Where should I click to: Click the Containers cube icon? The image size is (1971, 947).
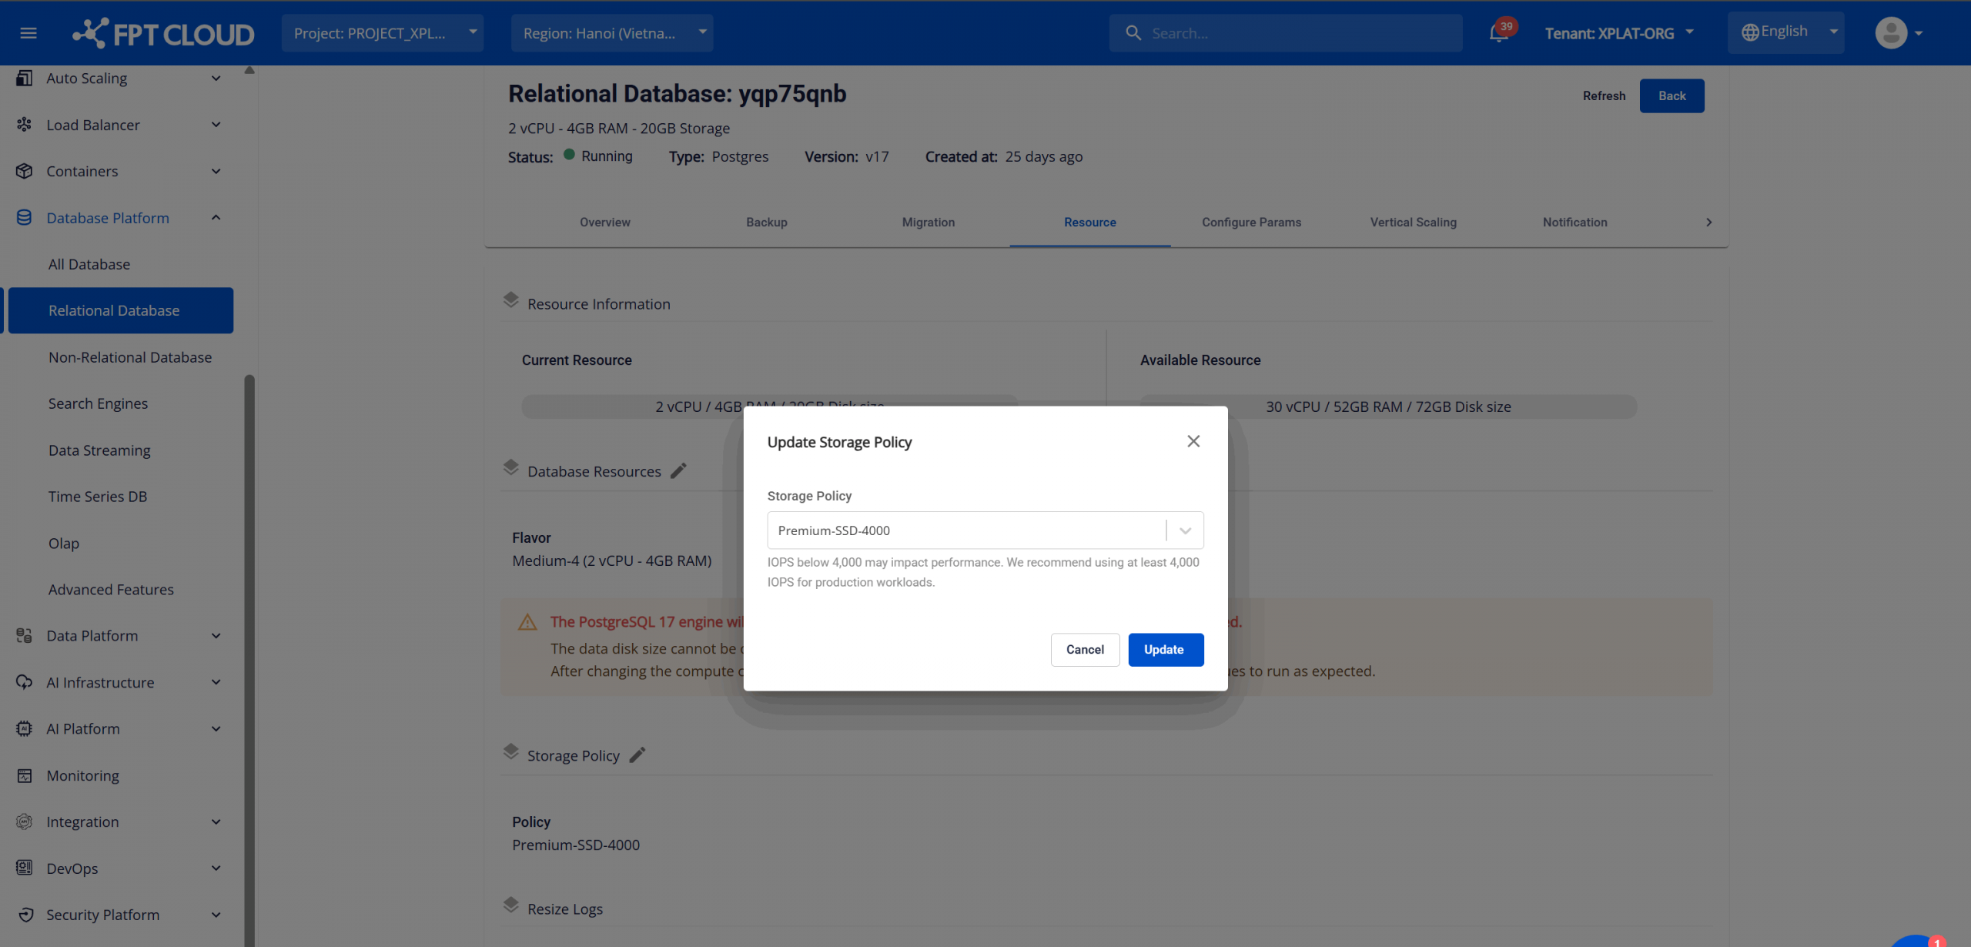click(x=25, y=171)
